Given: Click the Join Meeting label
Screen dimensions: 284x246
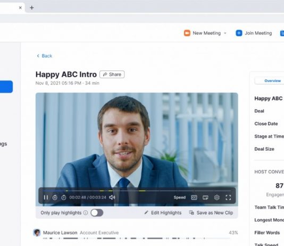Looking at the screenshot, I should click(x=258, y=33).
